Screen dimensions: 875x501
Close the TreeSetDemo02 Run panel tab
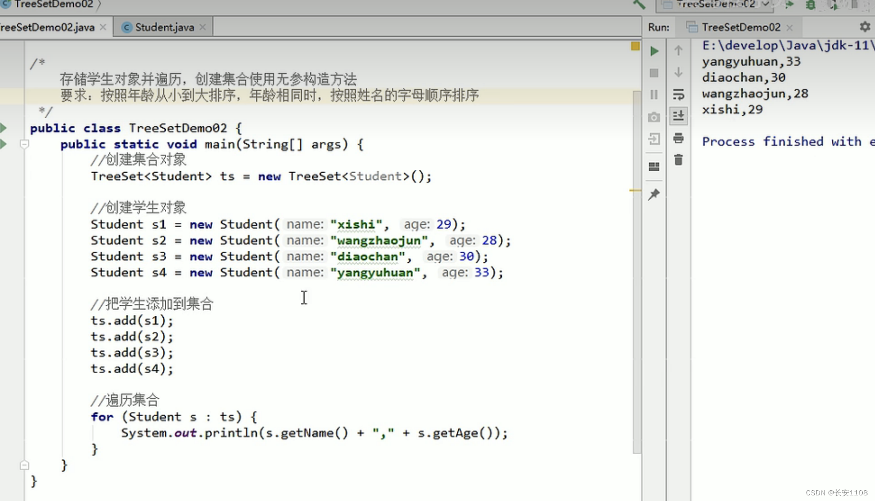pos(790,28)
